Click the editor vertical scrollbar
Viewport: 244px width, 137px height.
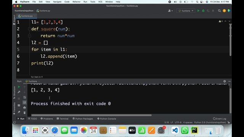pyautogui.click(x=230, y=40)
